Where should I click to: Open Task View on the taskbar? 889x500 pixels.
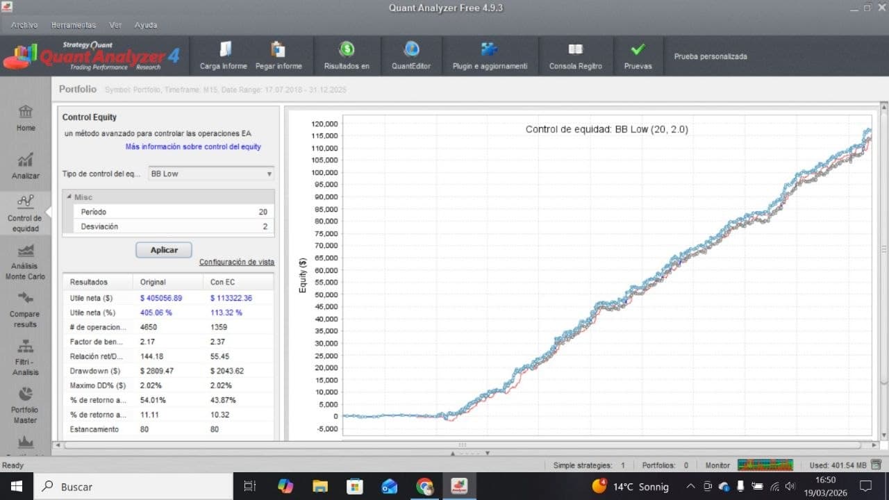250,486
